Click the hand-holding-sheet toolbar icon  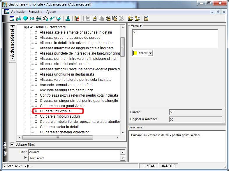point(45,18)
